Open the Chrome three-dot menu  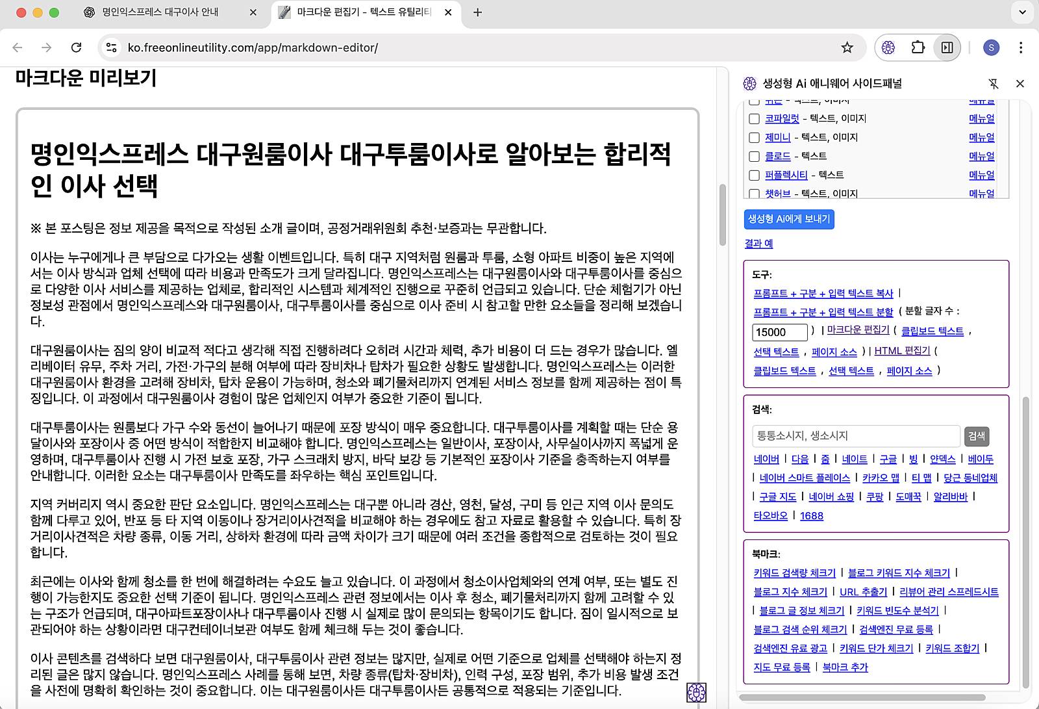coord(1021,47)
